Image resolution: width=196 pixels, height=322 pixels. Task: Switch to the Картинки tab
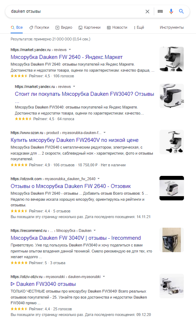click(89, 28)
